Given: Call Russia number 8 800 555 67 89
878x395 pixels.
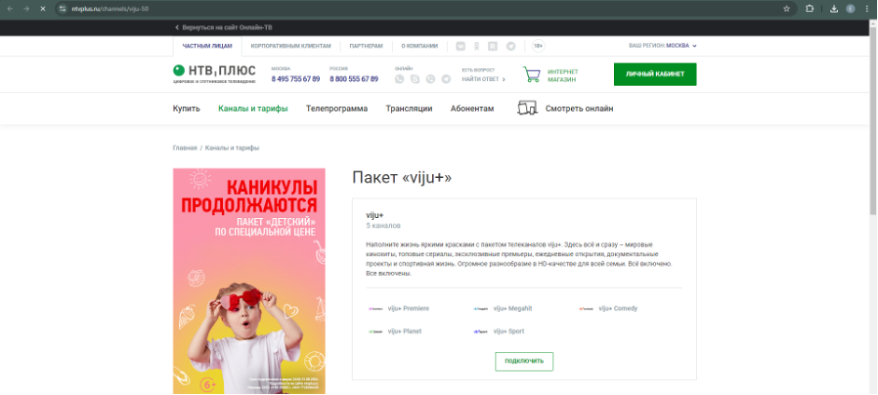Looking at the screenshot, I should pyautogui.click(x=354, y=79).
